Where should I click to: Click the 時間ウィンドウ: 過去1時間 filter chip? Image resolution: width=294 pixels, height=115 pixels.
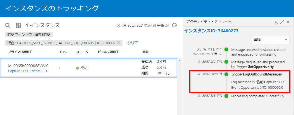[x=29, y=35]
